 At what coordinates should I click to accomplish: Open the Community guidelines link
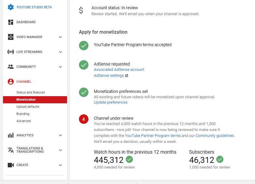[x=215, y=136]
